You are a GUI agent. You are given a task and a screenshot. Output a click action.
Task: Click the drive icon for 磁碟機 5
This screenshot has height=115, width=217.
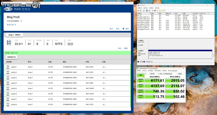point(8,88)
